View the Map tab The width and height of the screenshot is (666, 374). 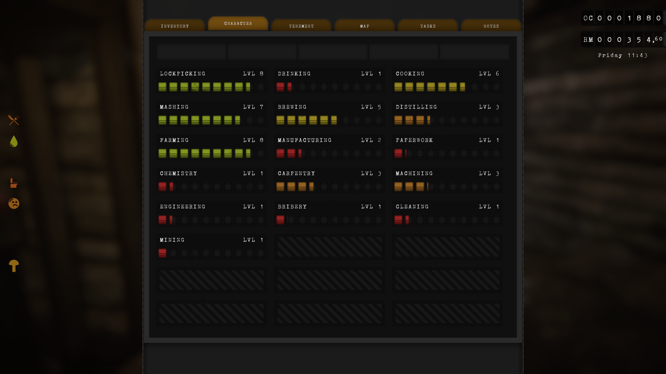click(364, 26)
